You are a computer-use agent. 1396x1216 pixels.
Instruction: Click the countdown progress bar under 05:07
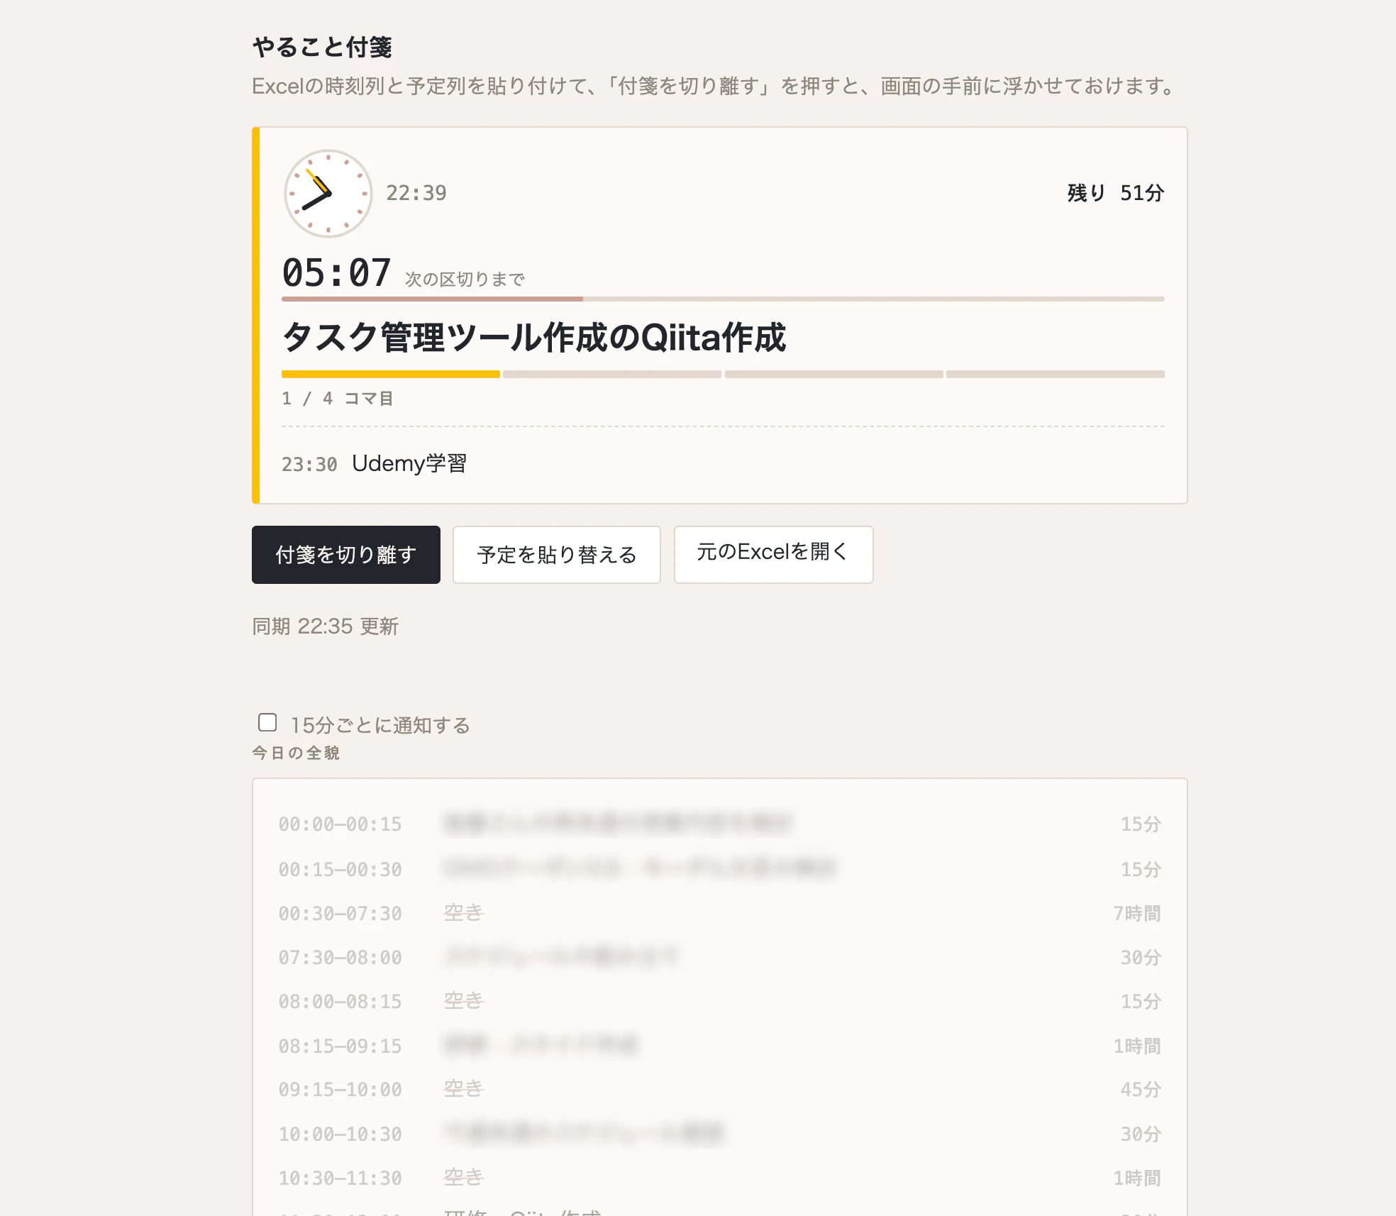[723, 299]
